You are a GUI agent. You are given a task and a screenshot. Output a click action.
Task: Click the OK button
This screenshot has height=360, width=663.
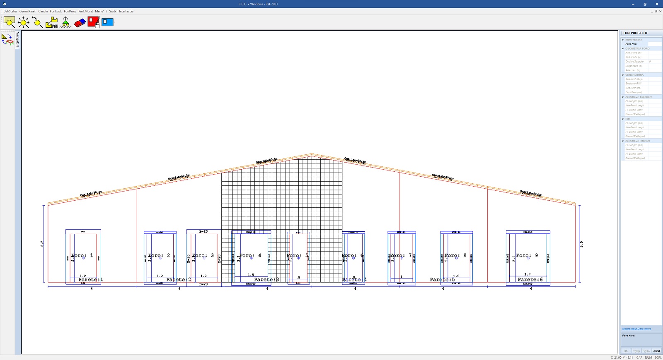[x=626, y=351]
